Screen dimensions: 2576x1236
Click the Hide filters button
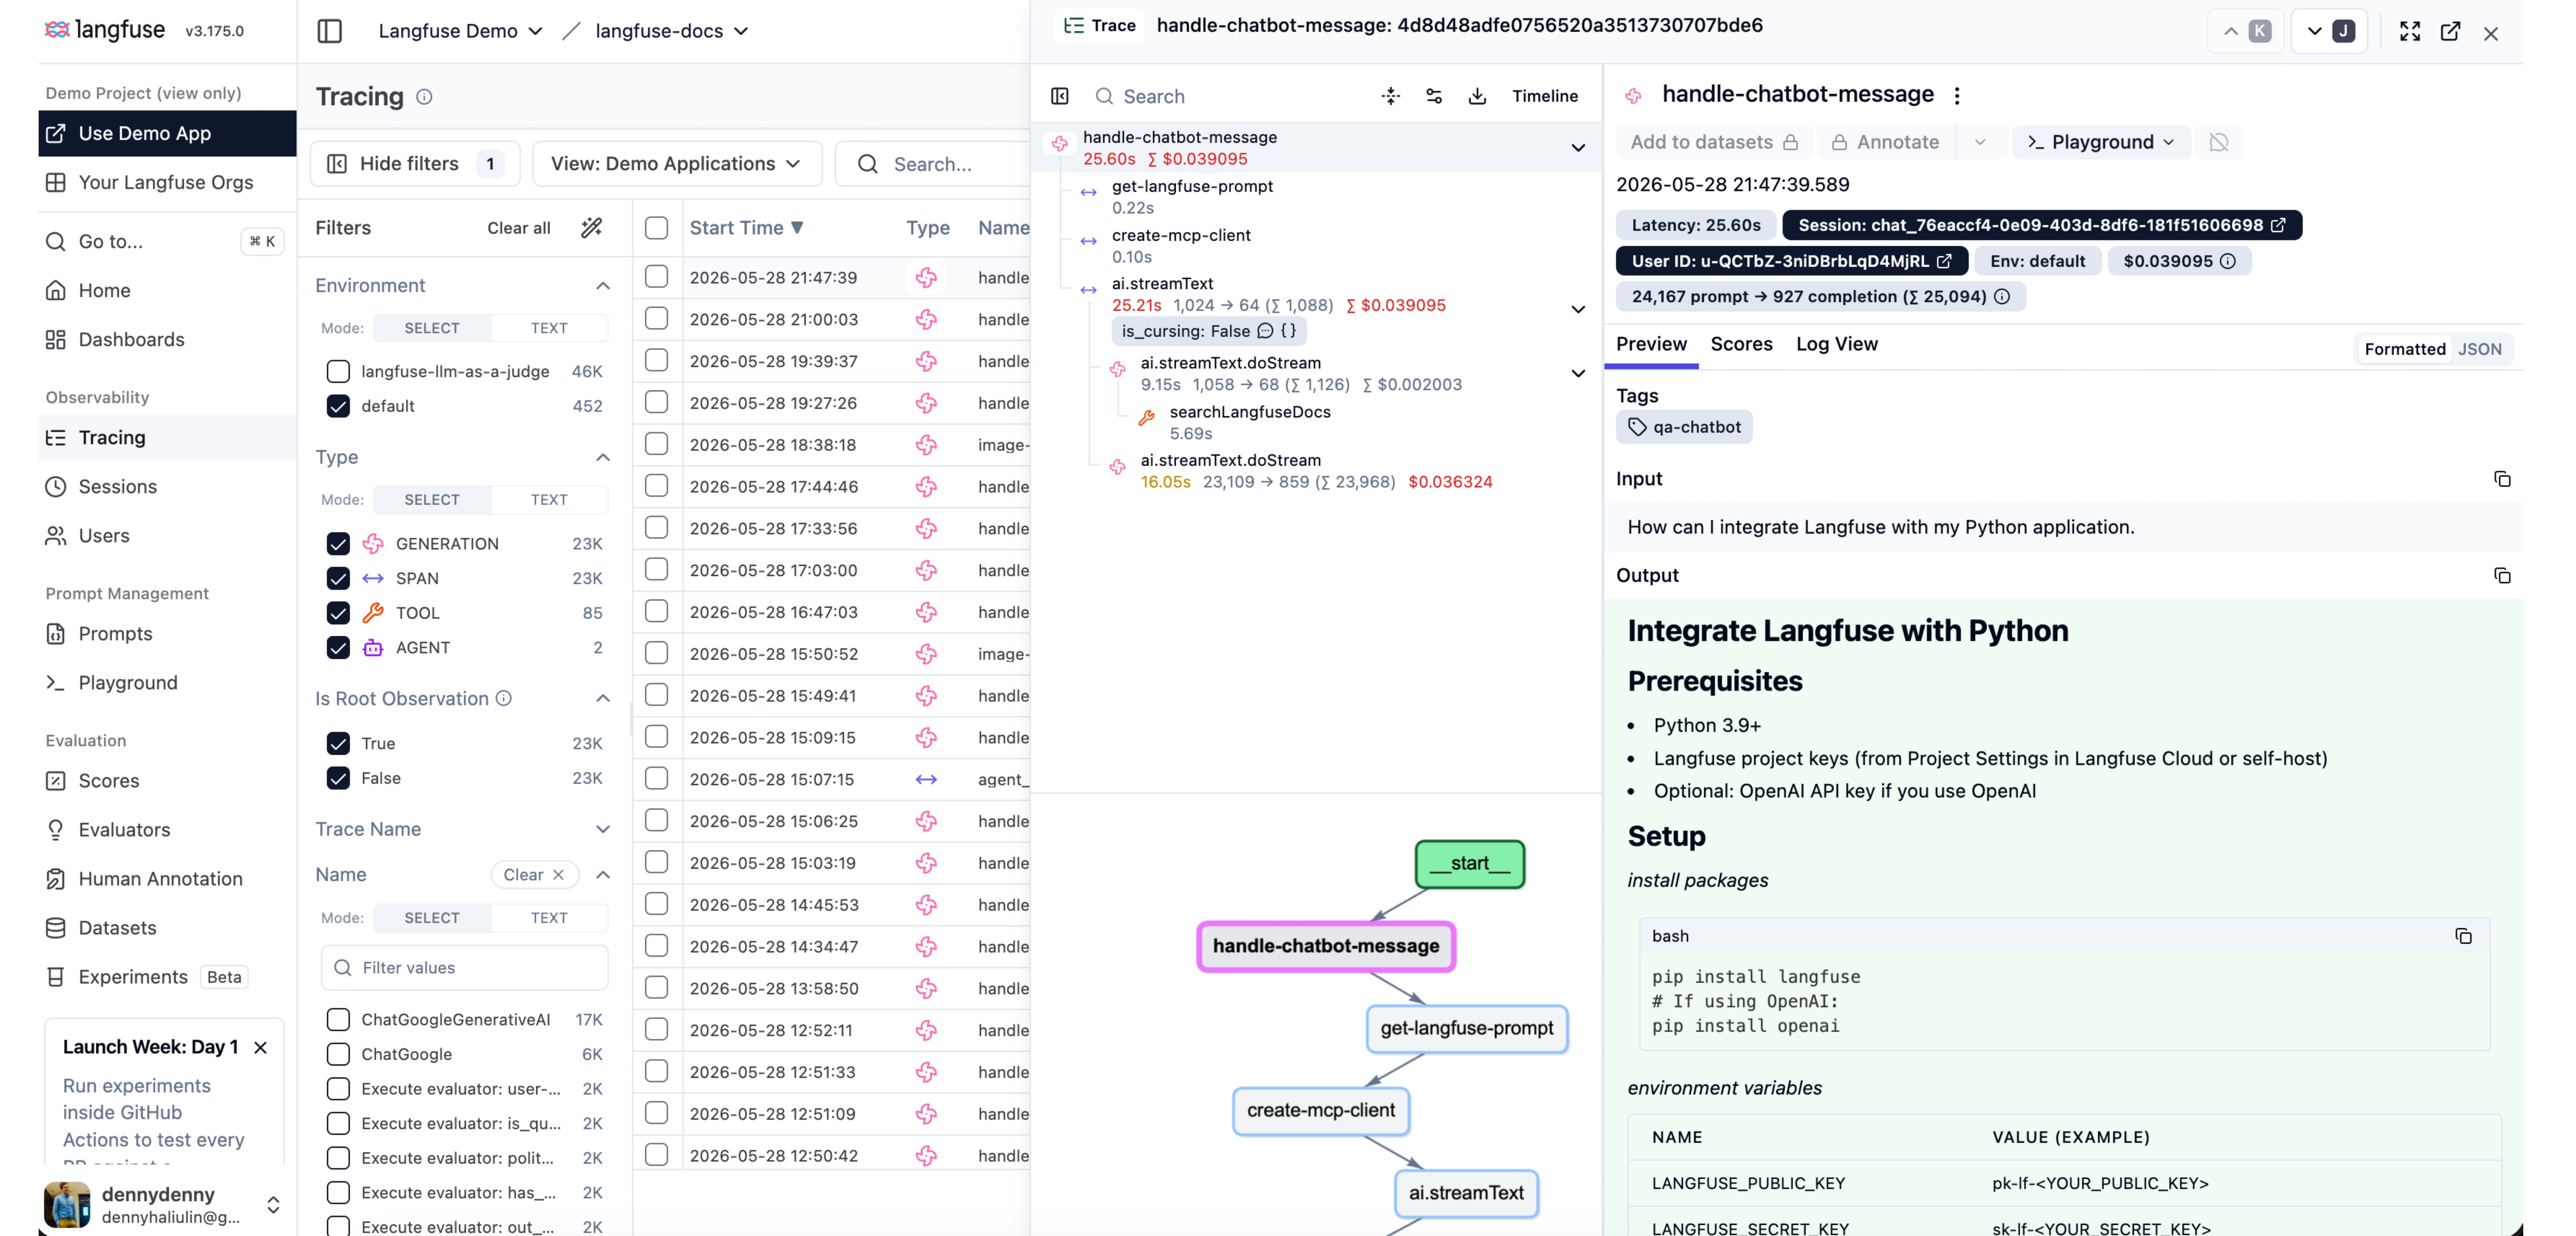coord(415,164)
